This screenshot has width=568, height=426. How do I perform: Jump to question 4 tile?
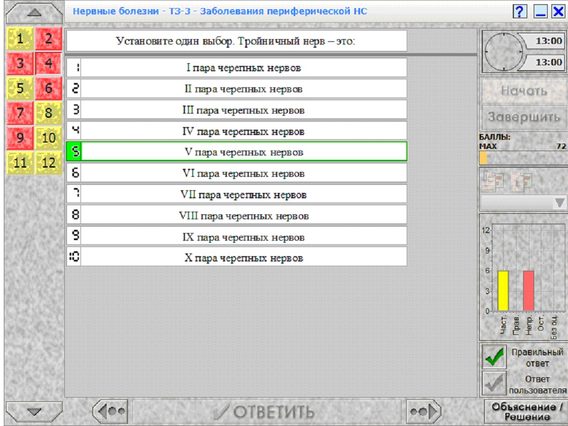pyautogui.click(x=49, y=63)
